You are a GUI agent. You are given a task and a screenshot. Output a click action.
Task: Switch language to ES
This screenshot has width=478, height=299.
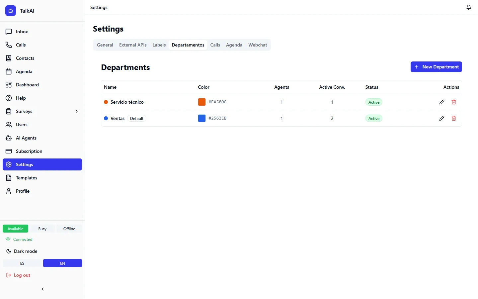click(x=22, y=263)
